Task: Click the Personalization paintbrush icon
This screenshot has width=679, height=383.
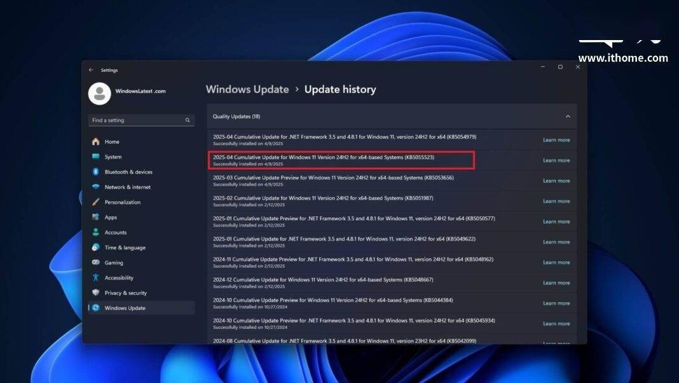Action: [96, 202]
